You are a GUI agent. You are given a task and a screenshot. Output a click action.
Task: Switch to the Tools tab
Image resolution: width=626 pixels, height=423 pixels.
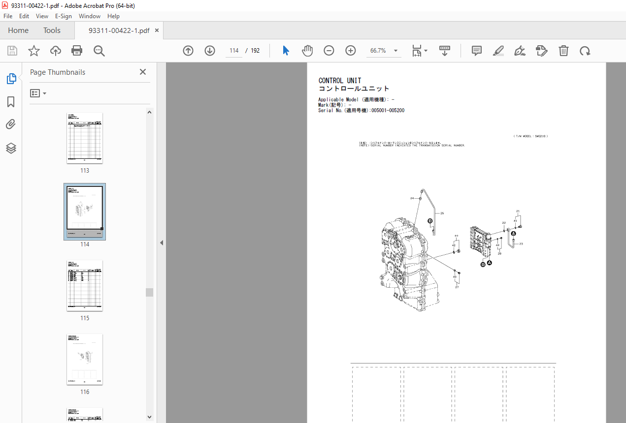pos(52,30)
